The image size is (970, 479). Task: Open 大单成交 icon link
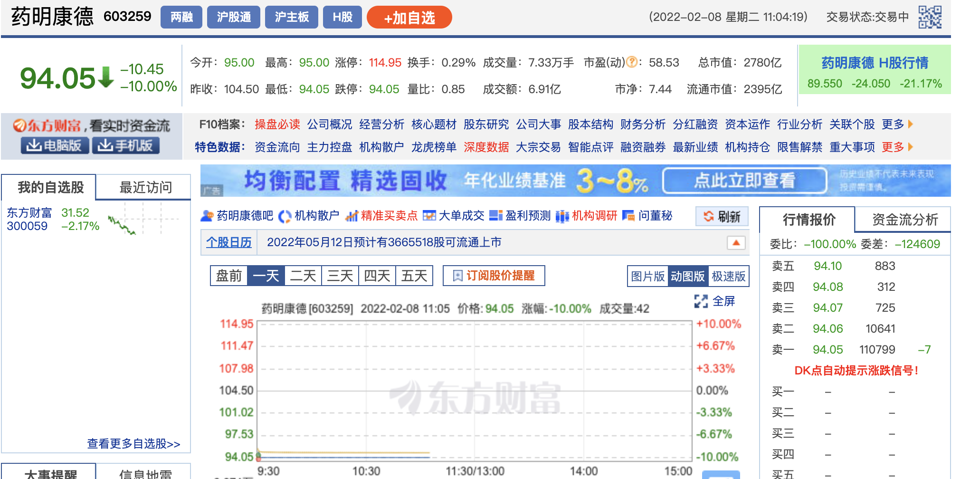tap(454, 216)
